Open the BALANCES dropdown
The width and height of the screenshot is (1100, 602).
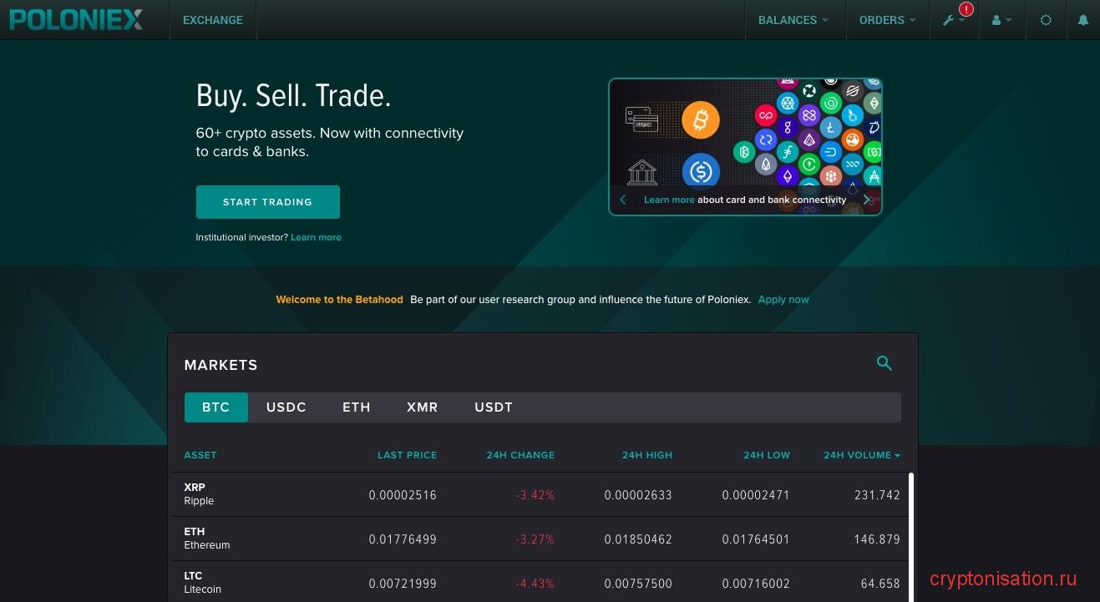[793, 20]
